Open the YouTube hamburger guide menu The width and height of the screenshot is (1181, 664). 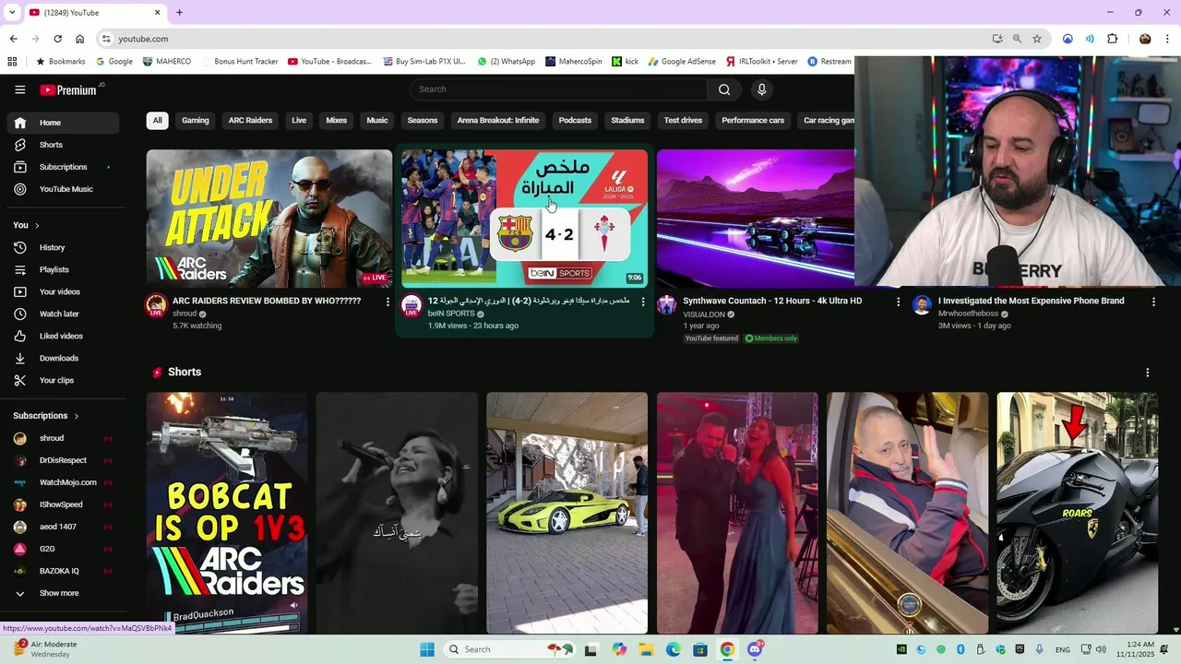(19, 89)
